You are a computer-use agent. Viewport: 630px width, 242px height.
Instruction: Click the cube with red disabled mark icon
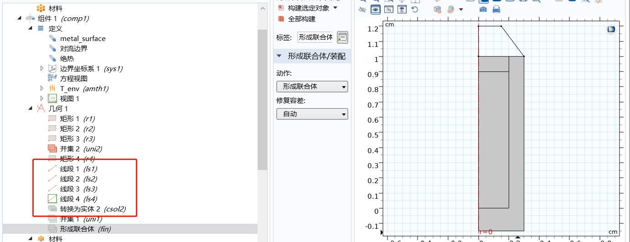[438, 9]
